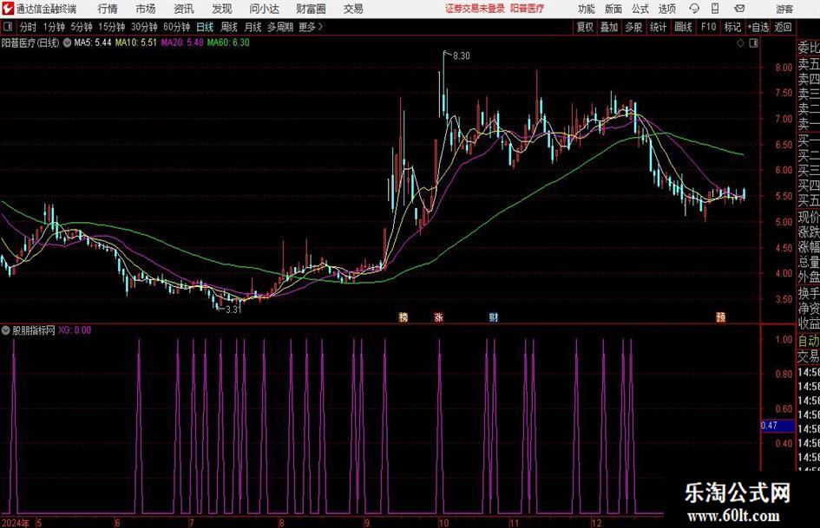The width and height of the screenshot is (820, 528).
Task: Open the 功能 menu
Action: tap(587, 9)
